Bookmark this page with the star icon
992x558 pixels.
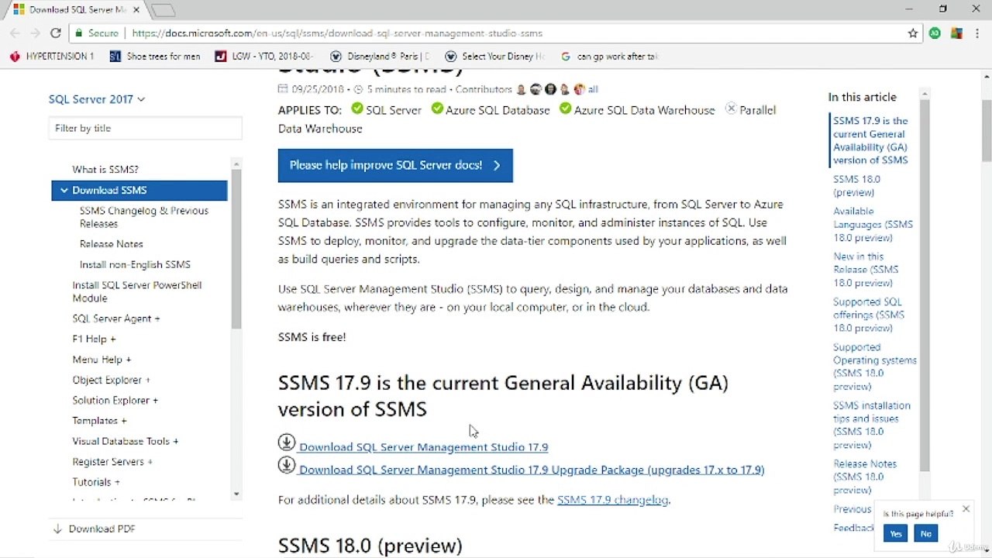pos(913,33)
